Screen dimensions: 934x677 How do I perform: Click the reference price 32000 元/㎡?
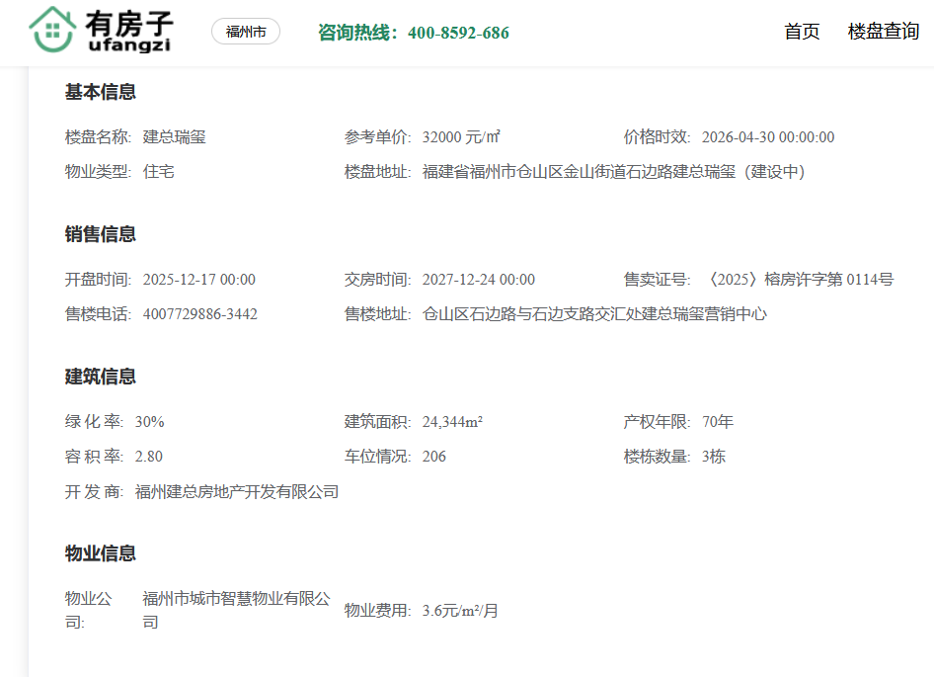[461, 137]
